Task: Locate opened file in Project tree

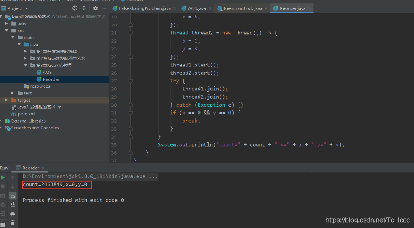Action: (x=75, y=8)
